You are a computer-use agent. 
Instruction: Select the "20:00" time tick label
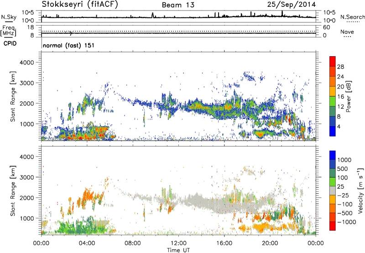coord(270,243)
